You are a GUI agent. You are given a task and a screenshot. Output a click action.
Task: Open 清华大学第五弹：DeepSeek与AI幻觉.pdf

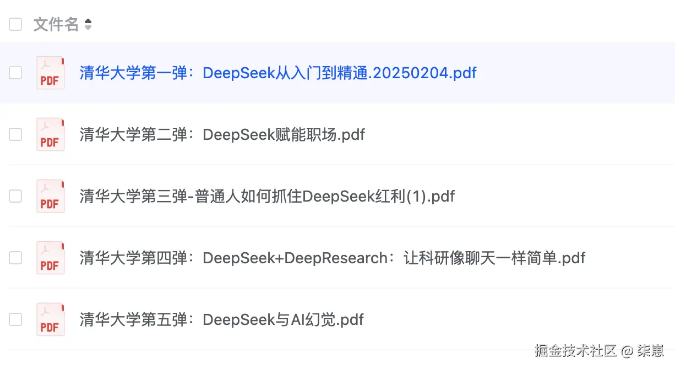[222, 319]
